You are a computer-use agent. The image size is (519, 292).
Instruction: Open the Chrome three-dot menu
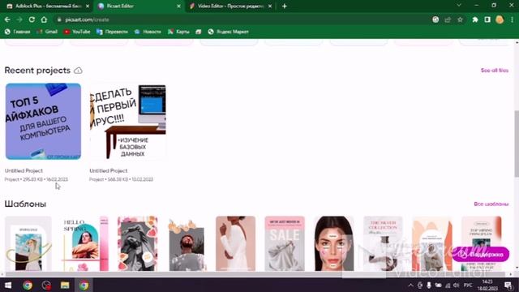[x=512, y=19]
